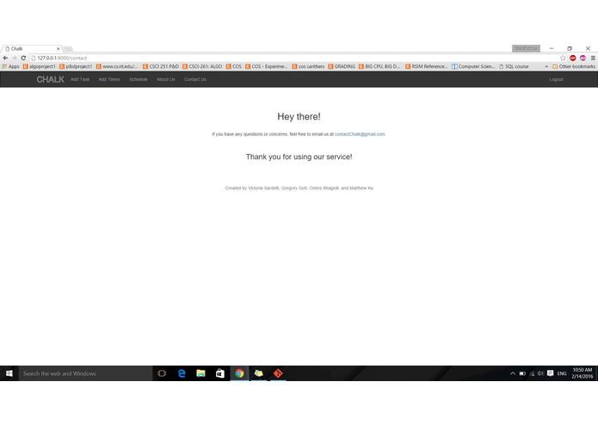Open the Add Task nav item
This screenshot has height=425, width=598.
coord(80,79)
